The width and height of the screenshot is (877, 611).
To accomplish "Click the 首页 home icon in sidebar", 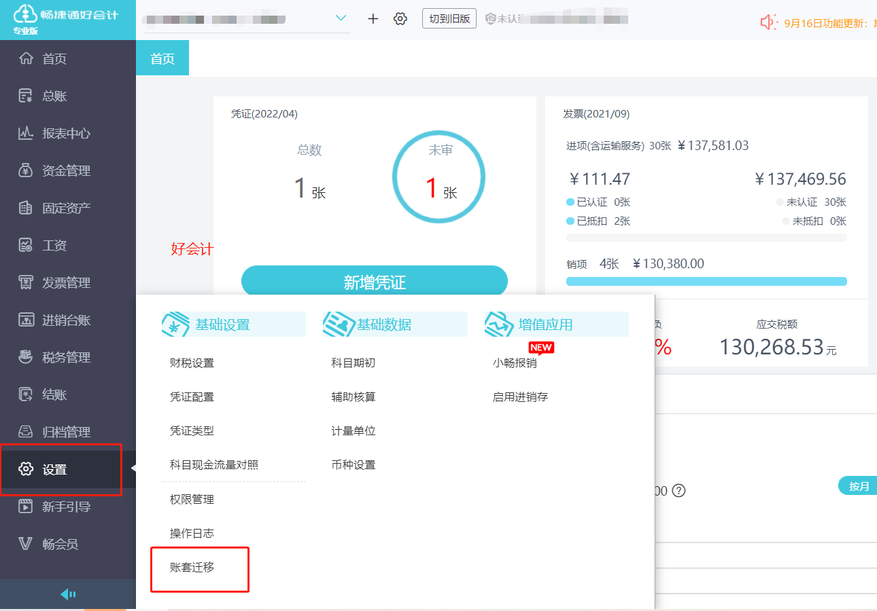I will pos(26,58).
